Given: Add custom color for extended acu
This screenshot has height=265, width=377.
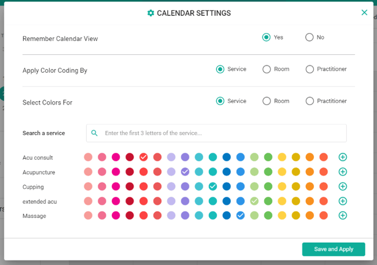Looking at the screenshot, I should tap(342, 201).
